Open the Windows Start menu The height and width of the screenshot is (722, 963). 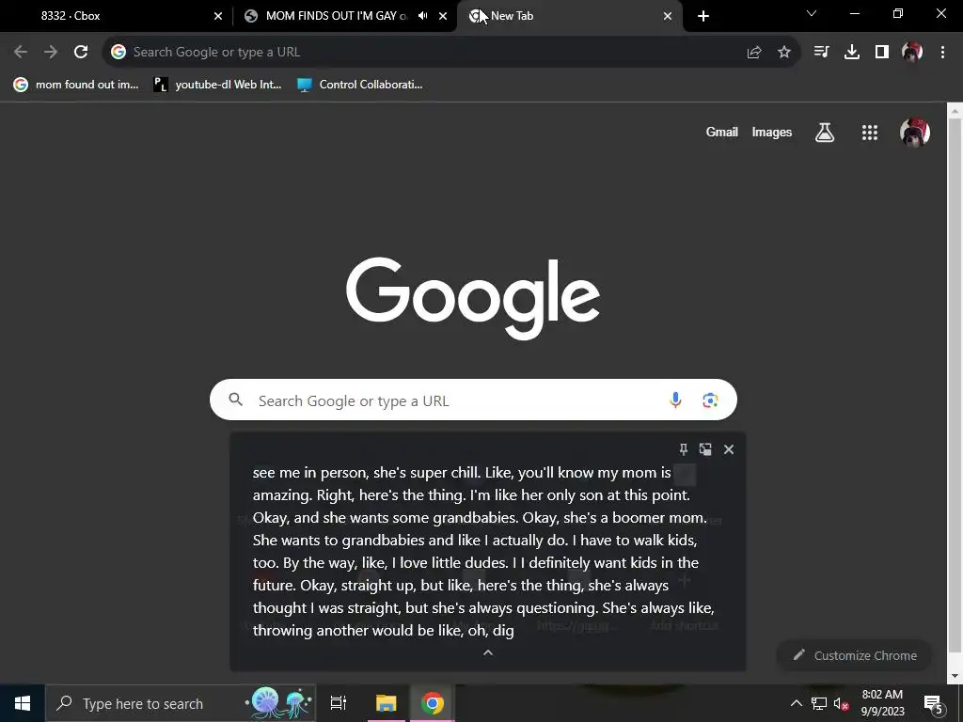click(23, 703)
